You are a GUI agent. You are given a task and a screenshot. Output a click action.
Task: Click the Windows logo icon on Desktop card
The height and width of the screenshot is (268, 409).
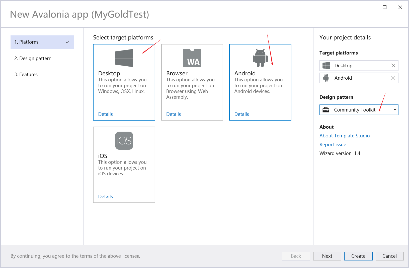(x=124, y=58)
